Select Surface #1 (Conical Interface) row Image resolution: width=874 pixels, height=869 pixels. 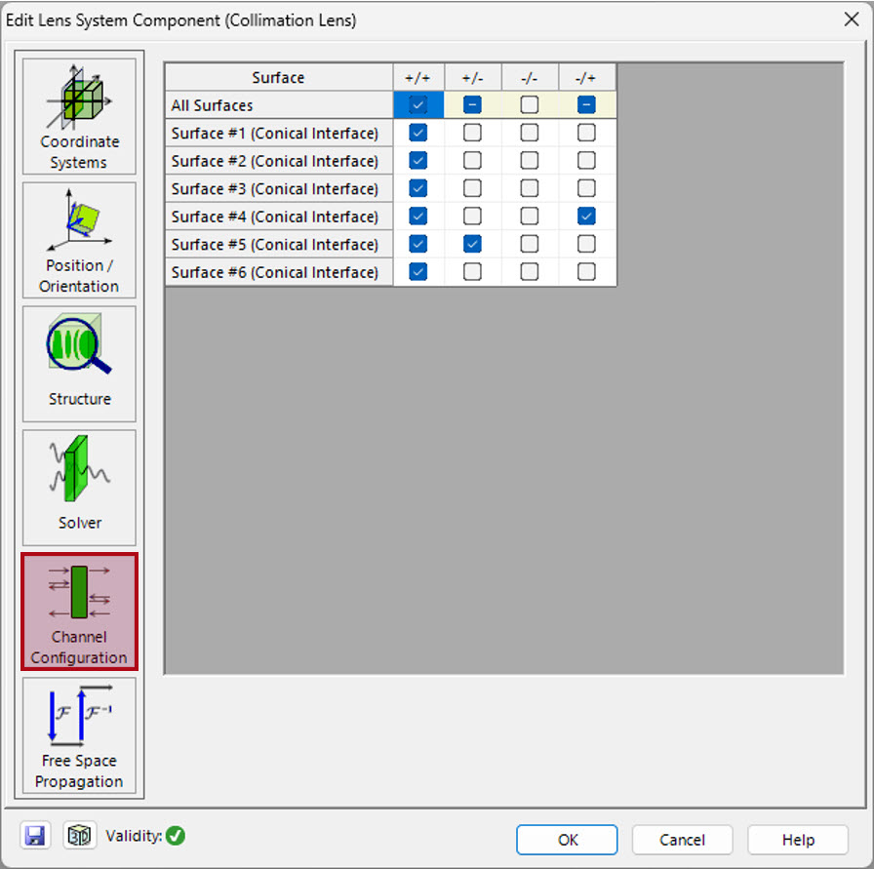(x=279, y=134)
